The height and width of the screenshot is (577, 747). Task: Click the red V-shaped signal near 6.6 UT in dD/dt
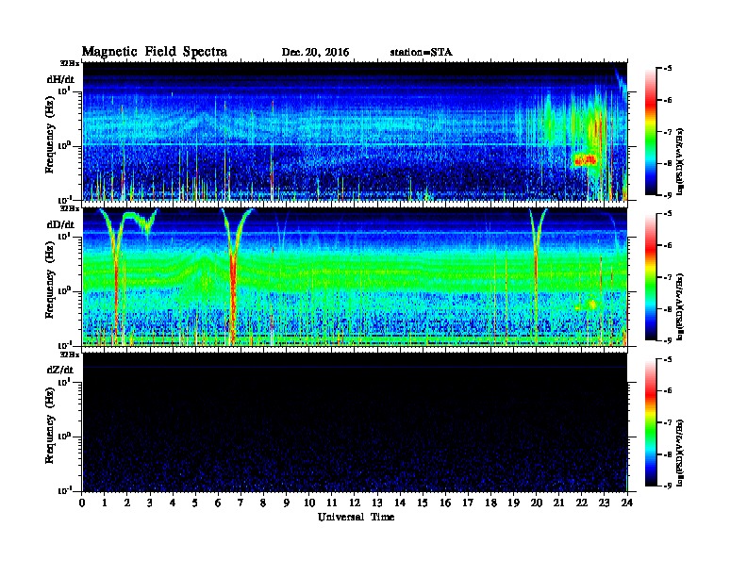pyautogui.click(x=232, y=276)
